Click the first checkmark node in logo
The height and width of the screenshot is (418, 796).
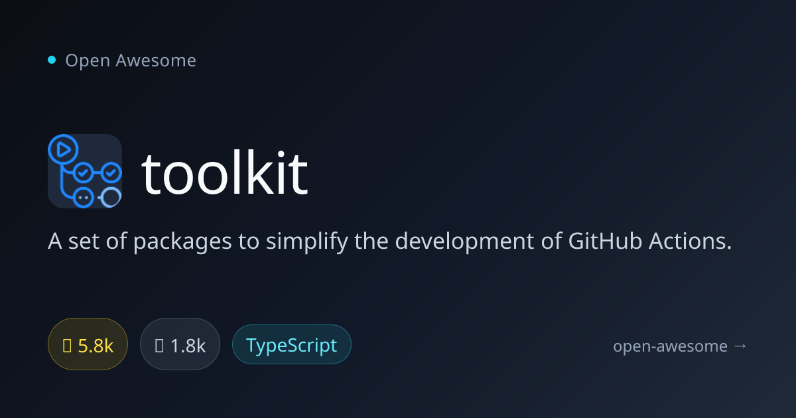tap(83, 173)
